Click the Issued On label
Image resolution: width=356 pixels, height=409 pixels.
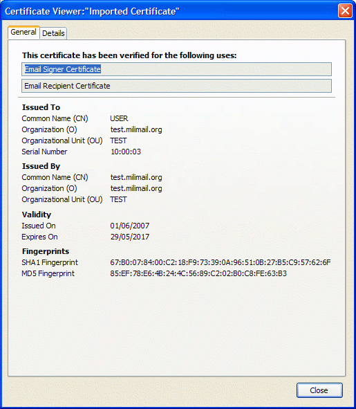click(x=39, y=226)
